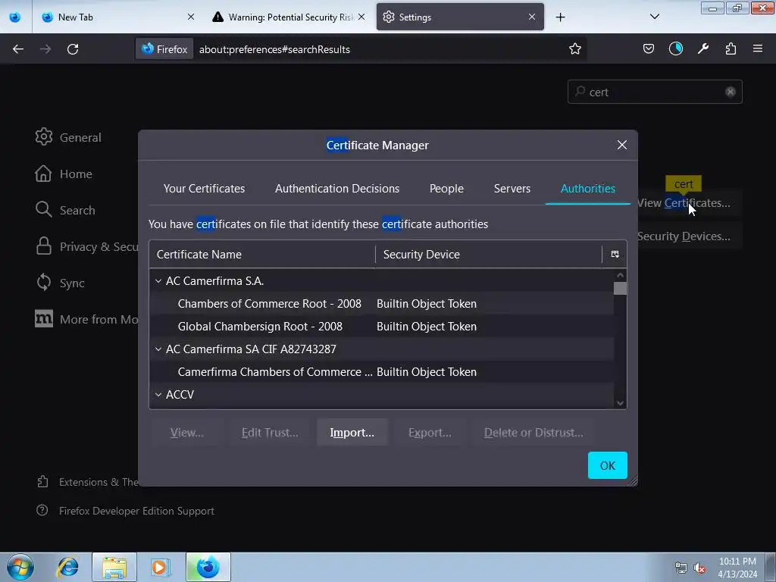
Task: Open the developer tools wrench icon
Action: pyautogui.click(x=702, y=49)
